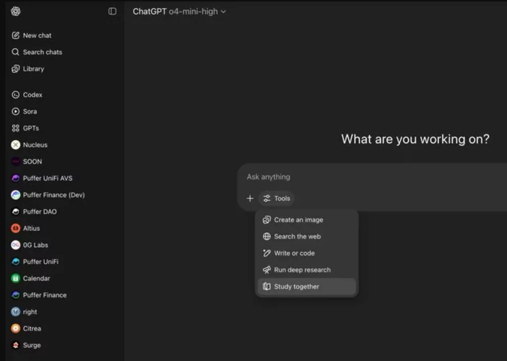Open the 'Puffer UniFi AVS' label
Viewport: 507px width, 361px height.
click(x=48, y=179)
